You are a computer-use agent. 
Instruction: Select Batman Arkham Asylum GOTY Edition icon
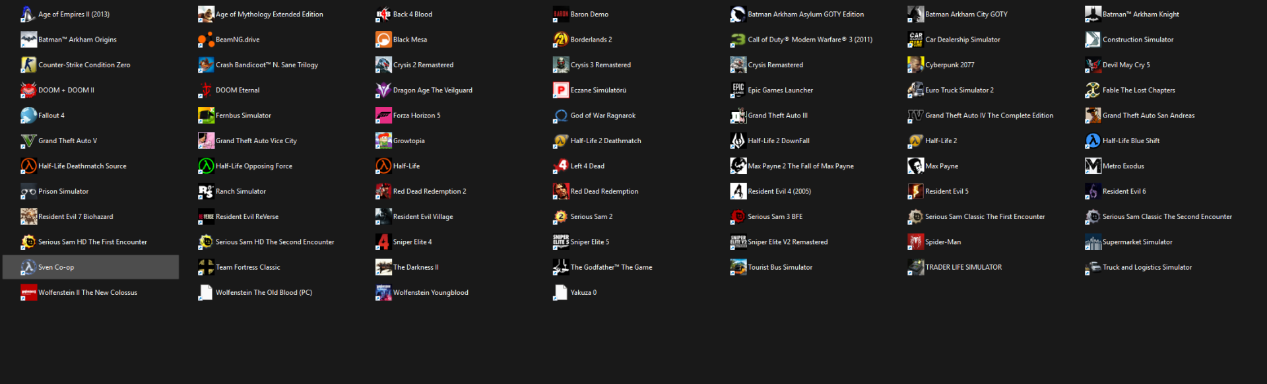pos(738,14)
